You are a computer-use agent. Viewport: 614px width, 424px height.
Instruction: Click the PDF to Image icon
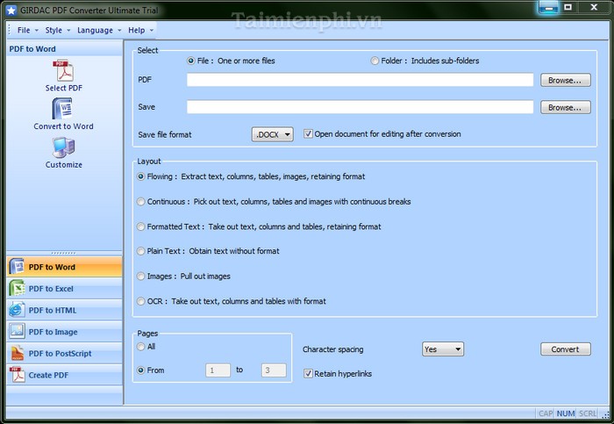click(17, 332)
